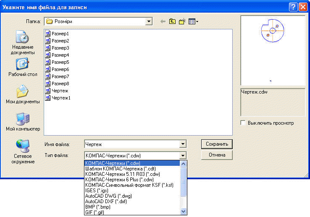Screen dimensions: 310x217
Task: Click file type list scroll down arrow
Action: click(183, 211)
